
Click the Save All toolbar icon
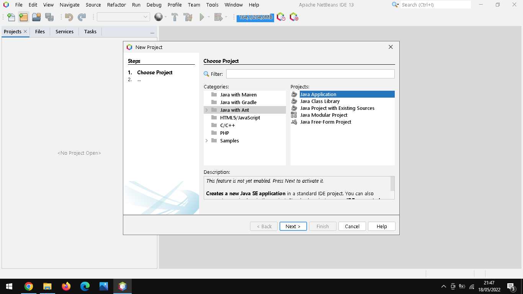click(49, 17)
